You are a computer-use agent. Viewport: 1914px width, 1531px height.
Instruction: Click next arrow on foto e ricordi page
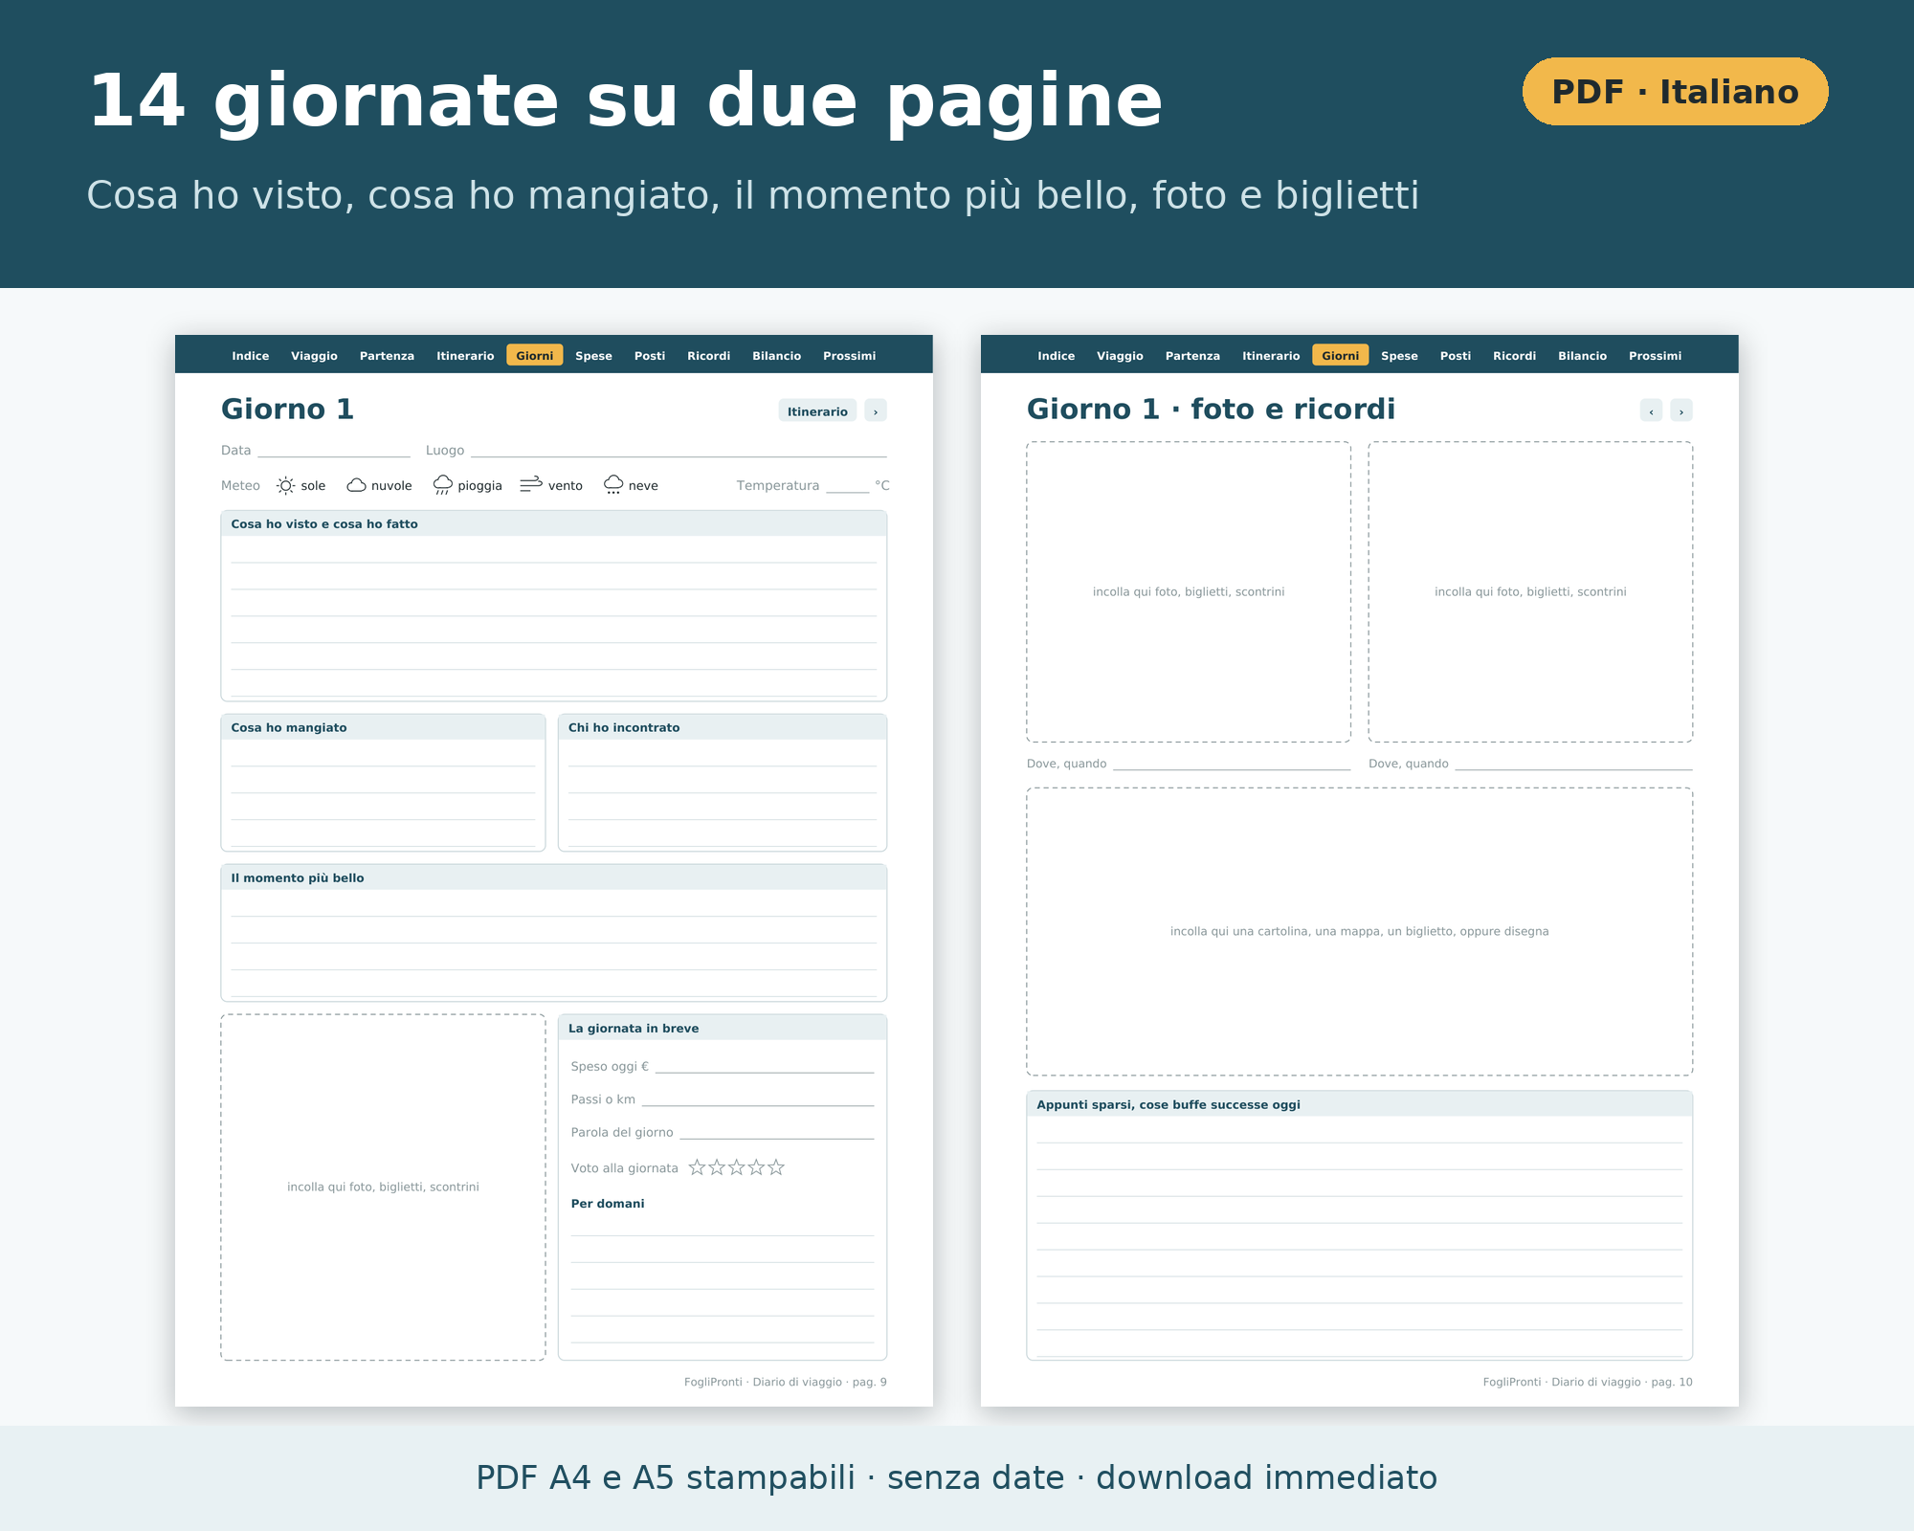(x=1681, y=411)
